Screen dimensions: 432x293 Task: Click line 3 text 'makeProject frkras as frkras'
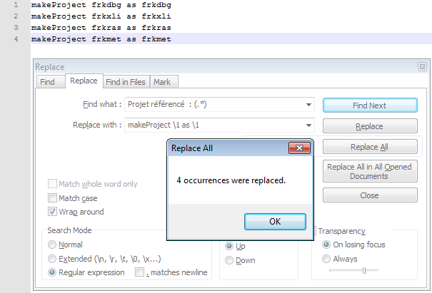101,28
